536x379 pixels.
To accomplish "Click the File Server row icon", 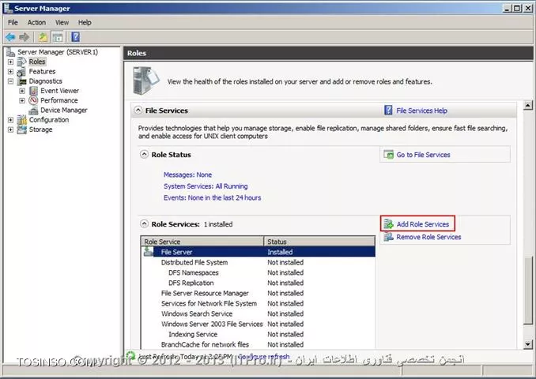I will pyautogui.click(x=149, y=252).
